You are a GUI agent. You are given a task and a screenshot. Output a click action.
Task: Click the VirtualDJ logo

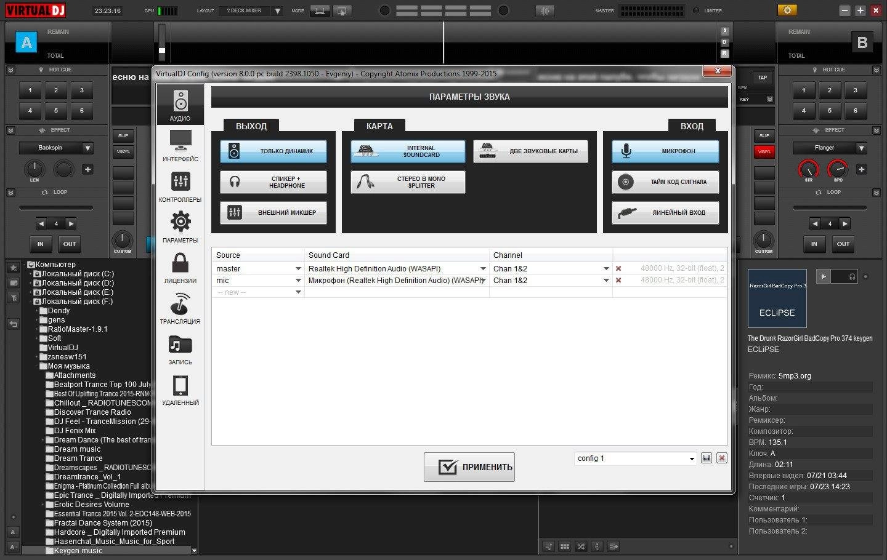(35, 10)
